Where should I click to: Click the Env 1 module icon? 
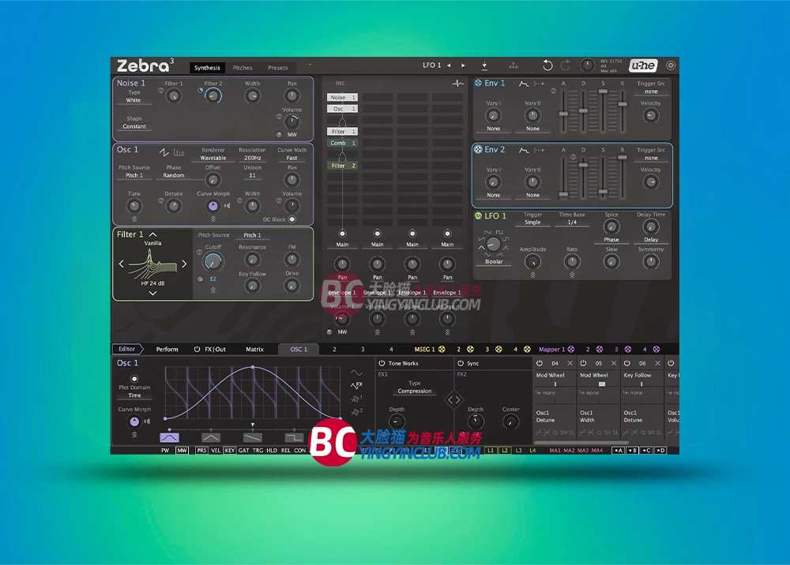(x=478, y=83)
